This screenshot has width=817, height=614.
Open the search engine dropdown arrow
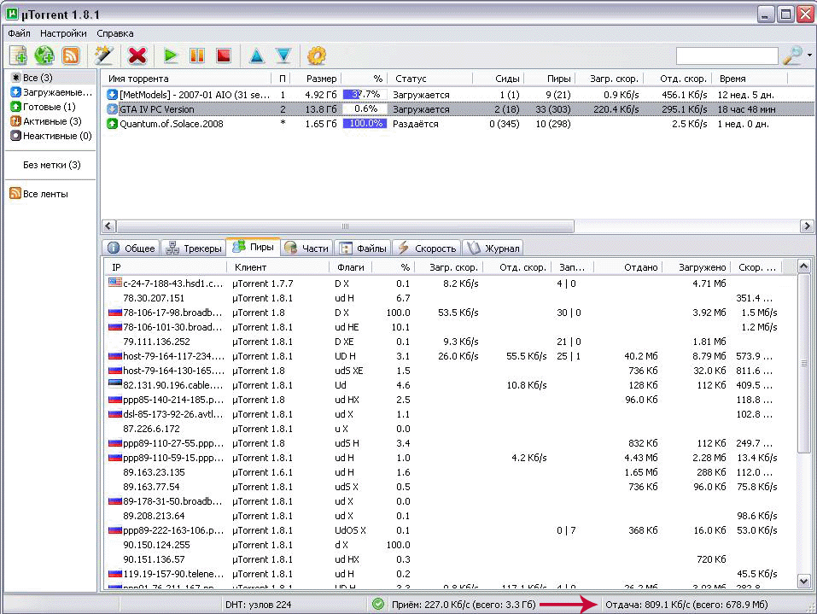tap(809, 56)
